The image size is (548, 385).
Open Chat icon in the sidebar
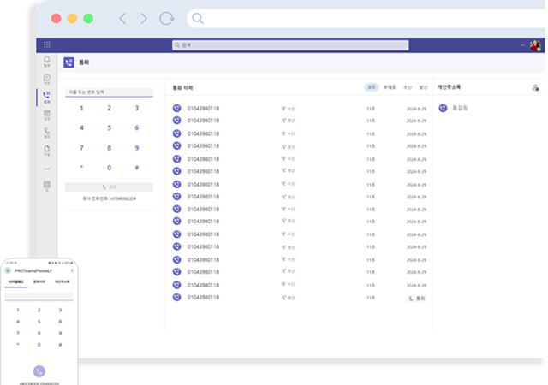point(46,79)
